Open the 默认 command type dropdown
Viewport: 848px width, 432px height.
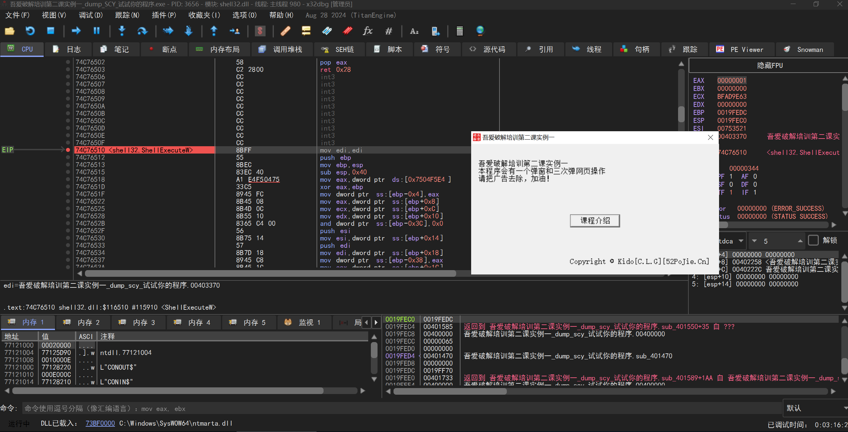(815, 408)
